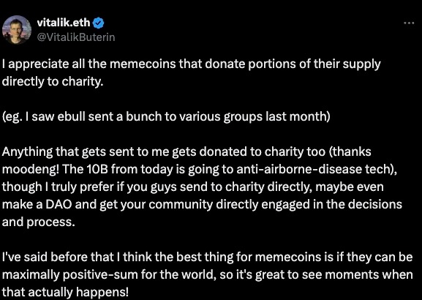This screenshot has height=300, width=422.
Task: Open Vitalik's profile picture avatar
Action: point(17,29)
